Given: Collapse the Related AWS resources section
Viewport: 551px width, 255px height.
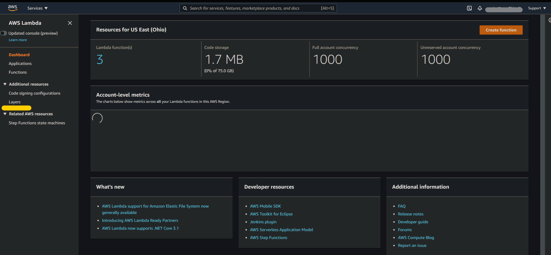Looking at the screenshot, I should click(5, 114).
